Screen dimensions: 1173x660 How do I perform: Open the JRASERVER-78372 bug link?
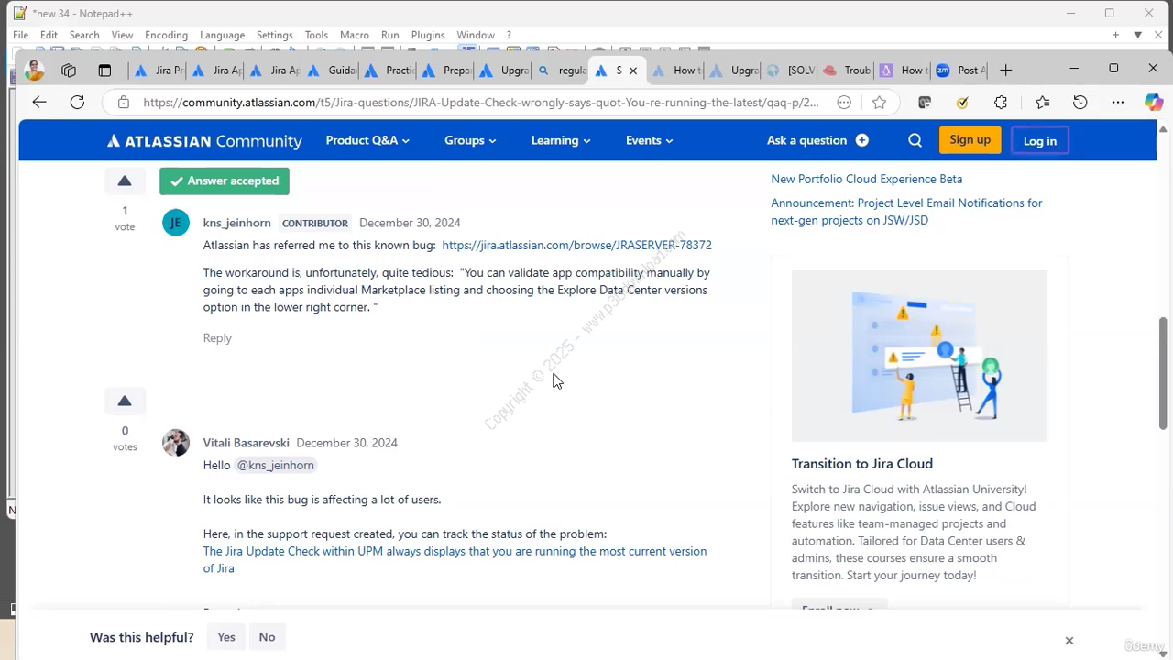point(576,245)
